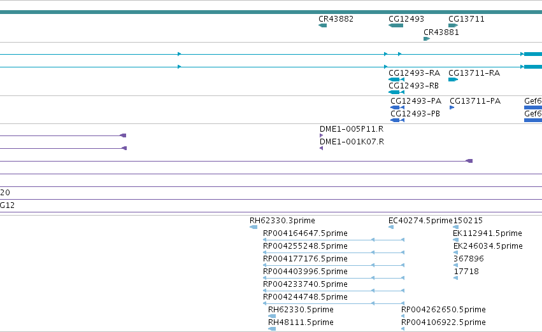This screenshot has width=542, height=332.
Task: Click the RP004177176.5prime label
Action: (x=305, y=258)
